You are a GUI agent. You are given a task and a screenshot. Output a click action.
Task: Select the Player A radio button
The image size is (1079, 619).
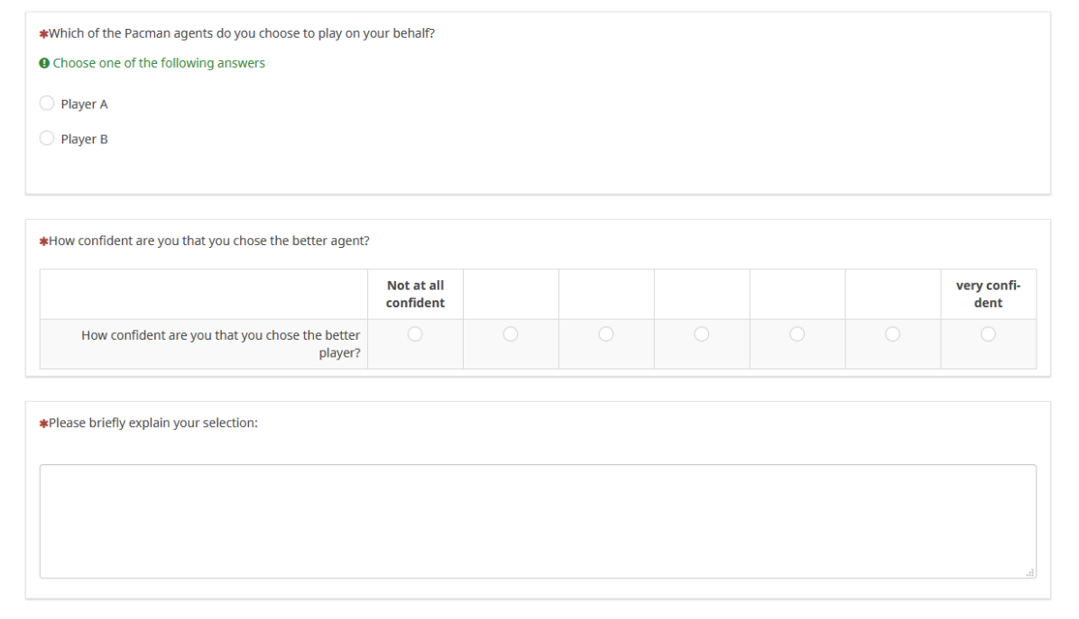47,104
